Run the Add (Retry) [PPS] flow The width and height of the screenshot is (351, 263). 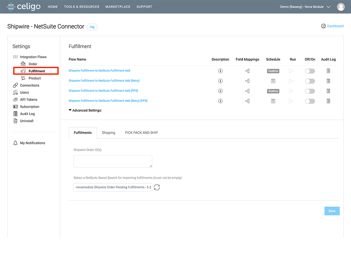[291, 101]
